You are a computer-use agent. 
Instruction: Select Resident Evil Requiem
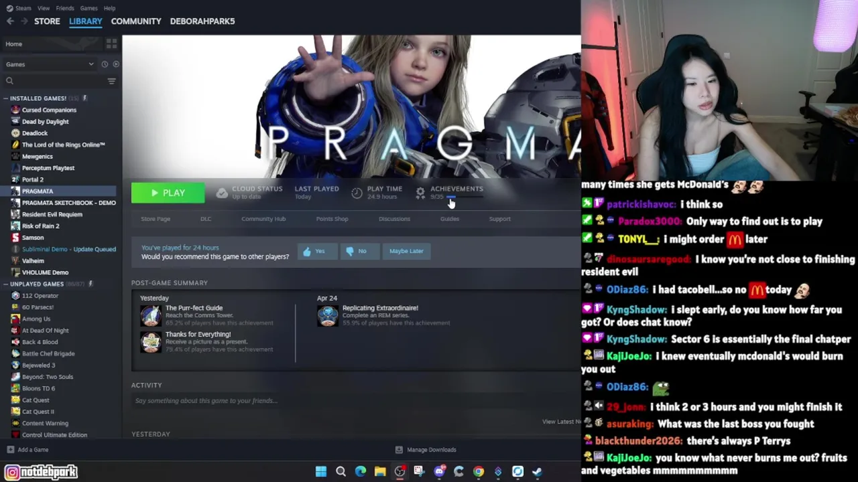52,214
